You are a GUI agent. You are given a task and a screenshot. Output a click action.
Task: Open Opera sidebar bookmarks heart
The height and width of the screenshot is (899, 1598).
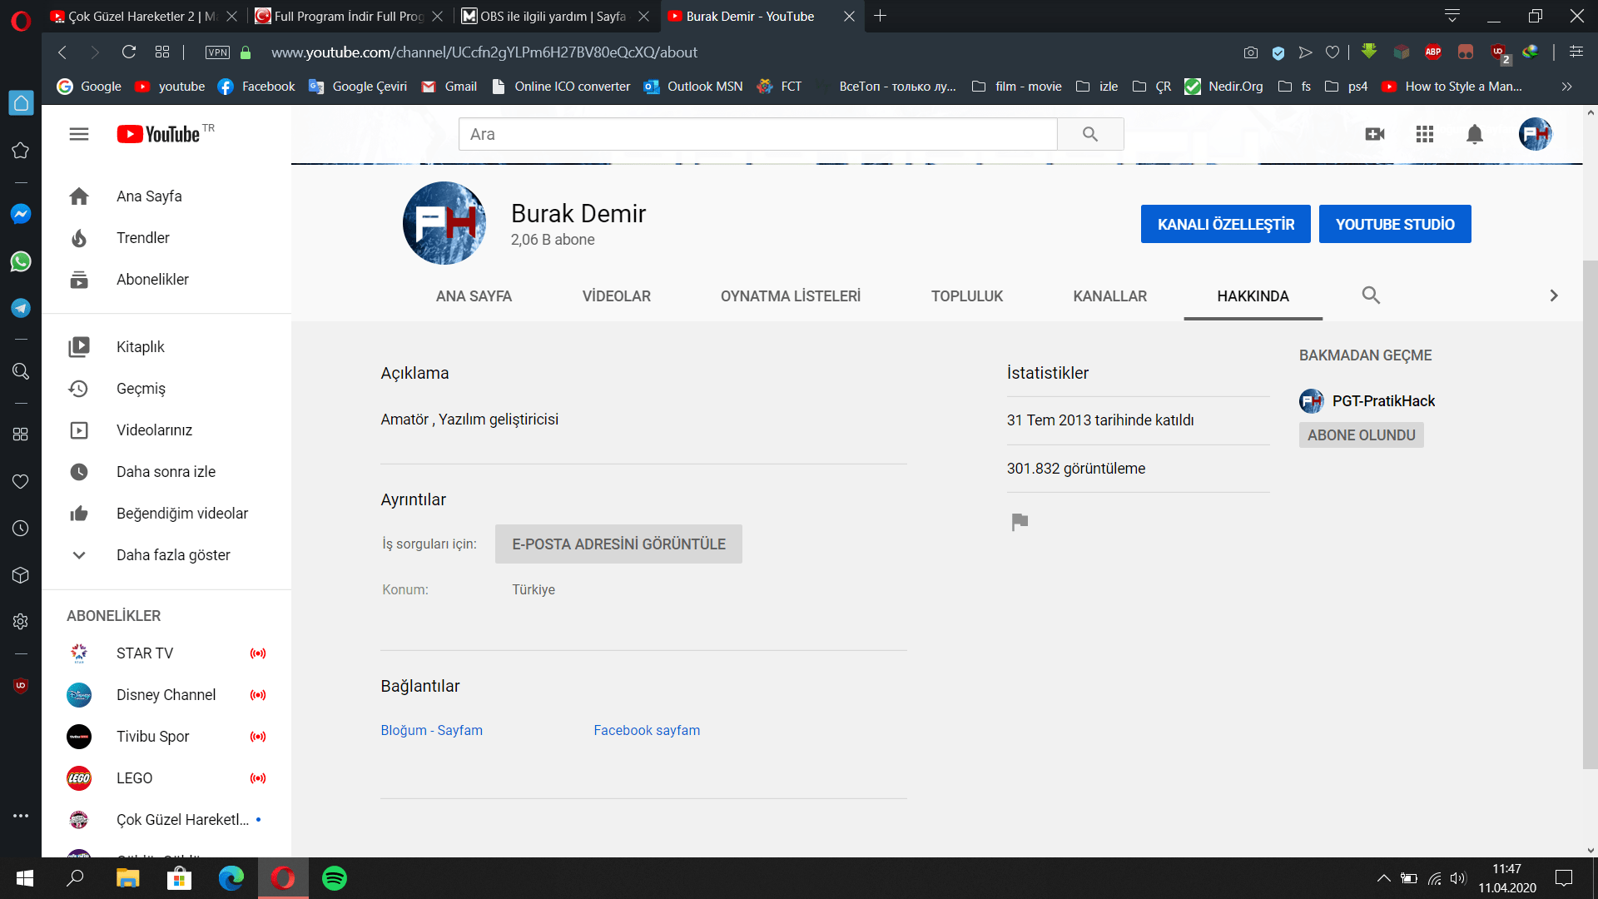pos(21,481)
